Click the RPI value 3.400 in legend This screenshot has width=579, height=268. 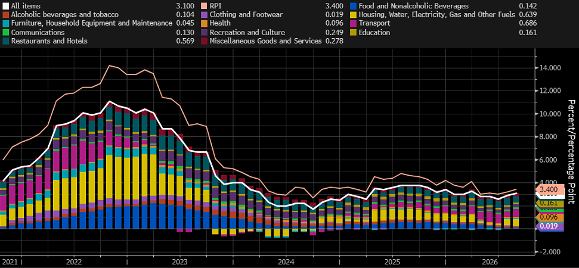pos(334,6)
